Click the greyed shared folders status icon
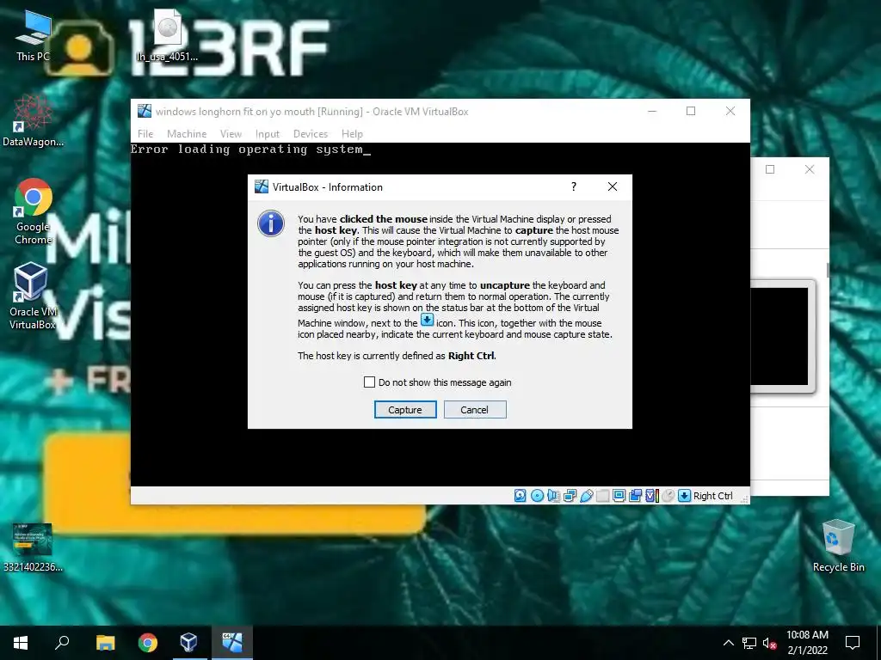The image size is (881, 660). [603, 496]
